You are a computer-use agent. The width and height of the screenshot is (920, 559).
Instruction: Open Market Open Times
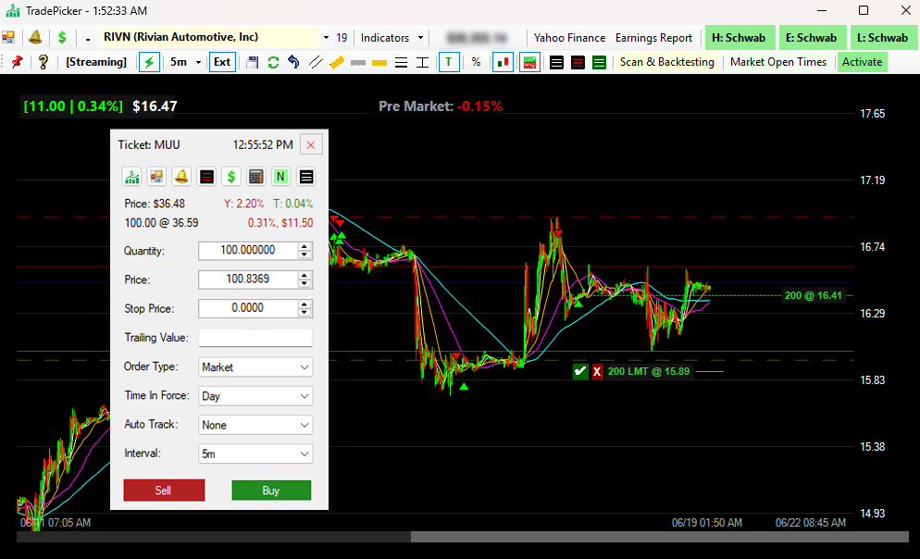tap(778, 62)
